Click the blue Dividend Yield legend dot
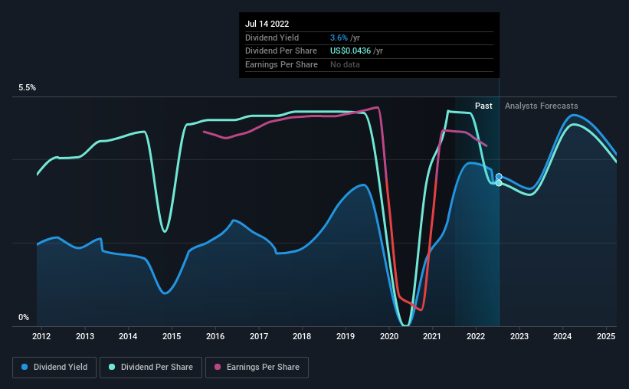Image resolution: width=629 pixels, height=389 pixels. click(25, 367)
